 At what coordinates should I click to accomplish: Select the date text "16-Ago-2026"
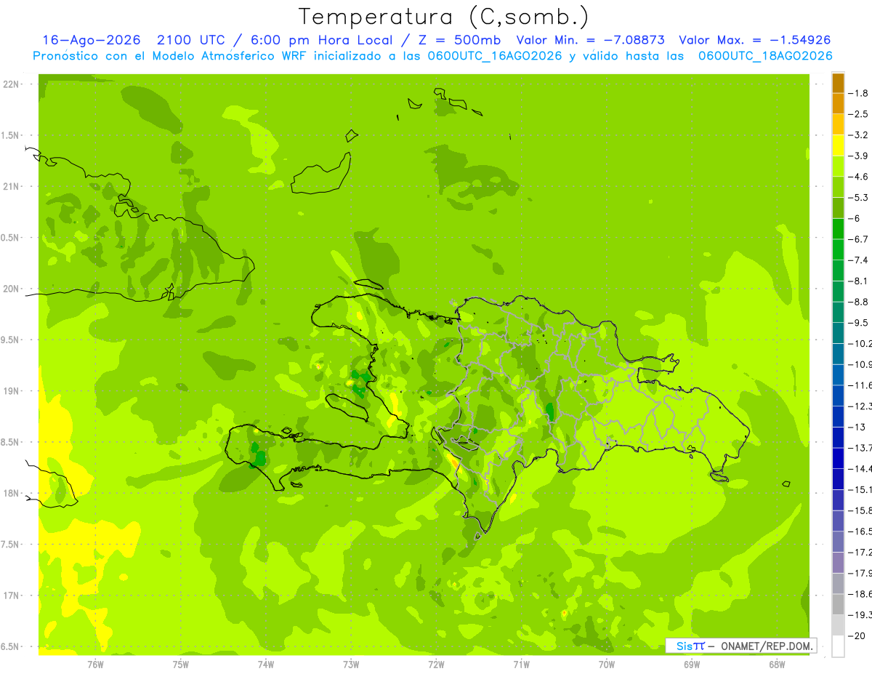pyautogui.click(x=91, y=41)
